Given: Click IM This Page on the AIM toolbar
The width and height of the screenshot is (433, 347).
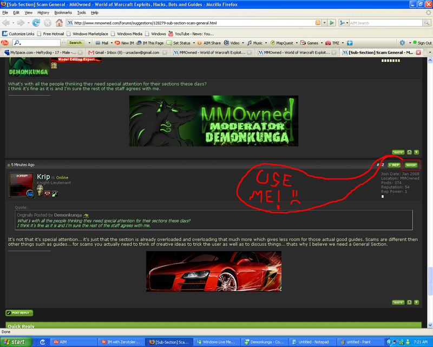Looking at the screenshot, I should pos(150,43).
